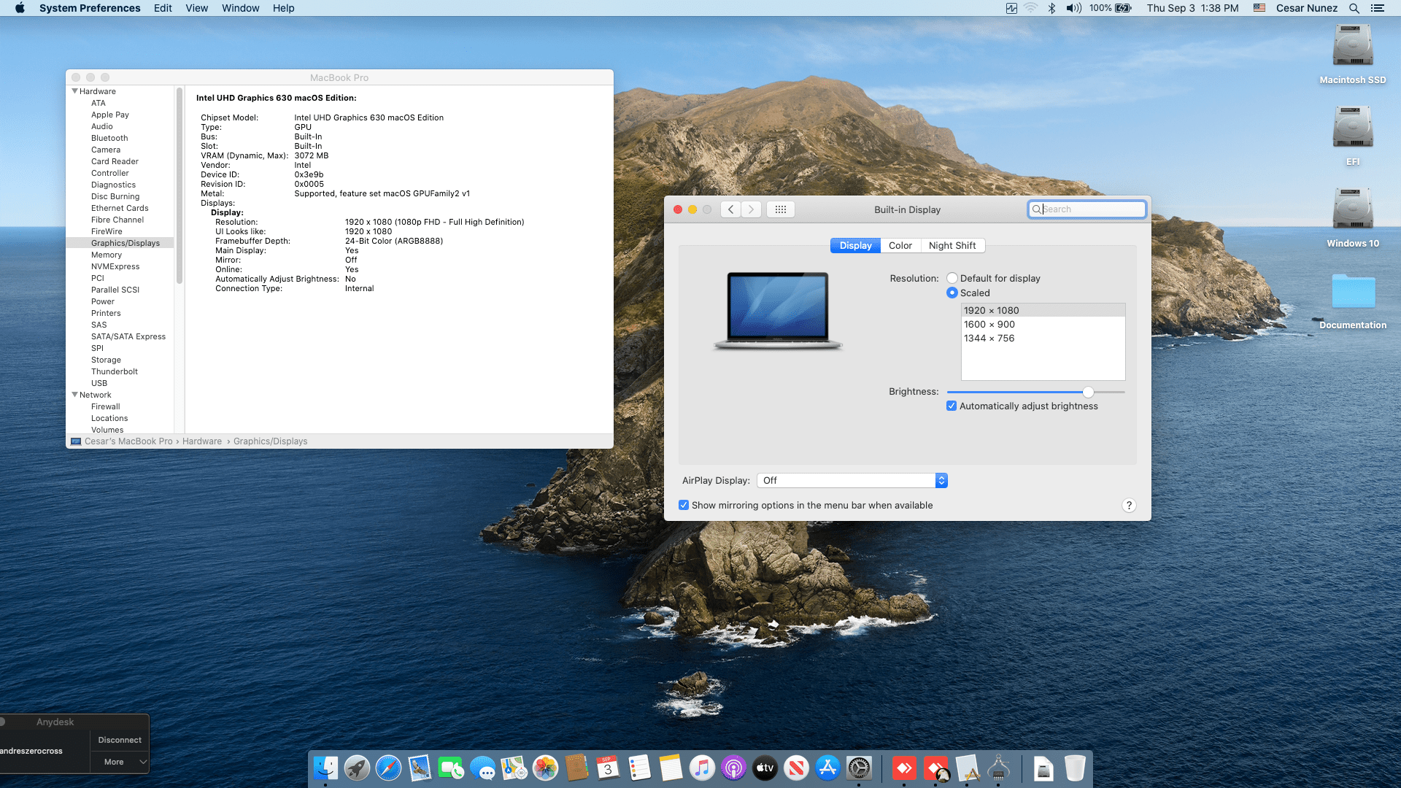
Task: Open the Edit menu
Action: 163,8
